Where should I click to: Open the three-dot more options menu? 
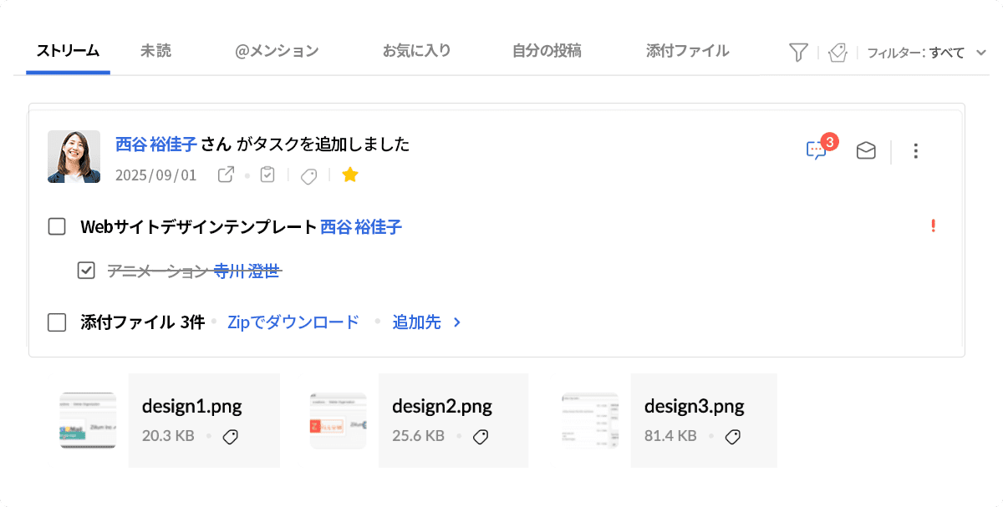point(916,151)
